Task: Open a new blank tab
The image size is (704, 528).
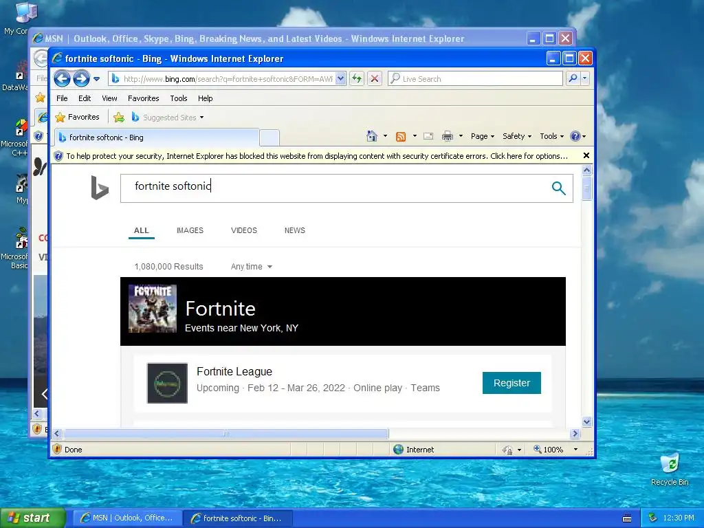Action: [x=269, y=137]
